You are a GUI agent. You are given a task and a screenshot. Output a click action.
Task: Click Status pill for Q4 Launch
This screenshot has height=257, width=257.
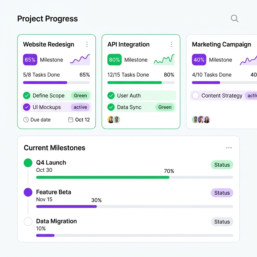click(222, 165)
